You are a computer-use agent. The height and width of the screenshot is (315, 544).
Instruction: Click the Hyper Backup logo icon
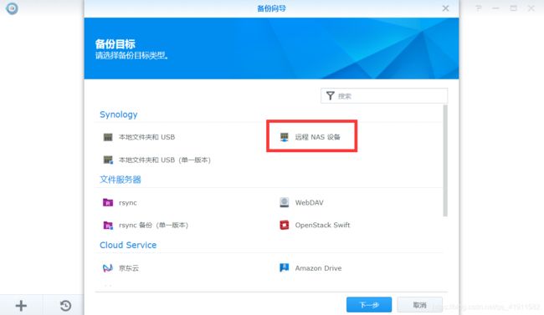(x=13, y=8)
